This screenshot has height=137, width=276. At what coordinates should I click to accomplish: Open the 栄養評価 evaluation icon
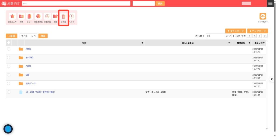(x=47, y=16)
